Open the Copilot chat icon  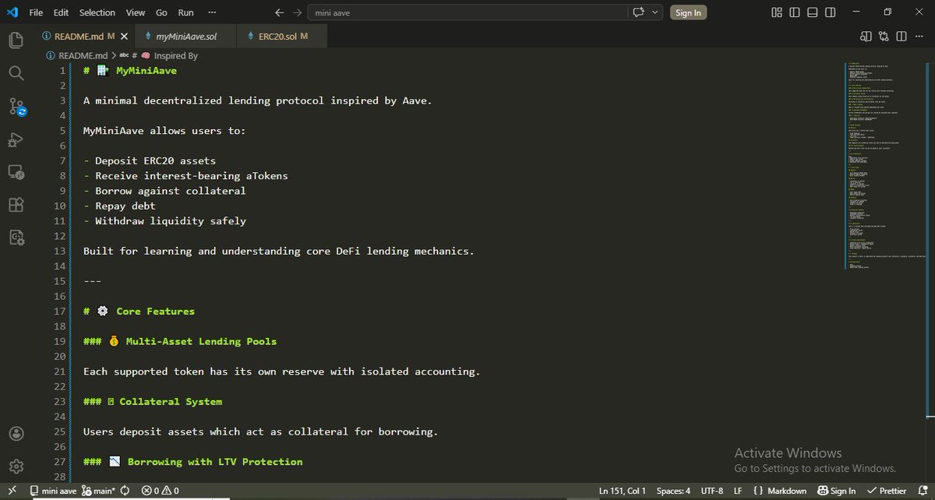(640, 12)
